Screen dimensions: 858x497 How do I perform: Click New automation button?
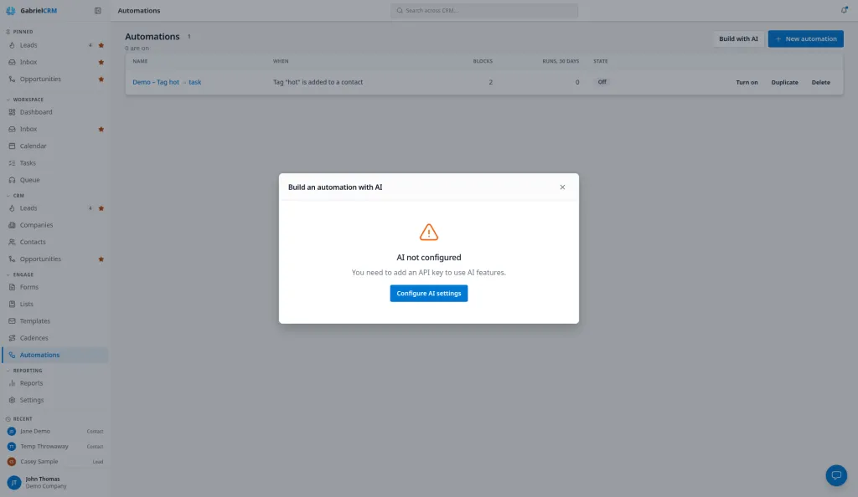pos(805,38)
